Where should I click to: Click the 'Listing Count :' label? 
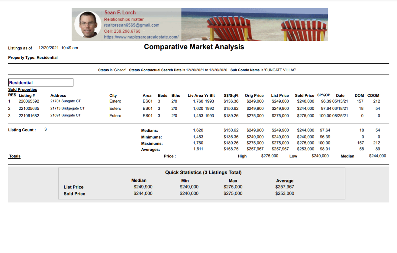(22, 130)
